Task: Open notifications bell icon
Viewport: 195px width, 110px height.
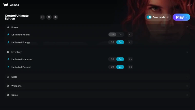Action: pos(49,17)
